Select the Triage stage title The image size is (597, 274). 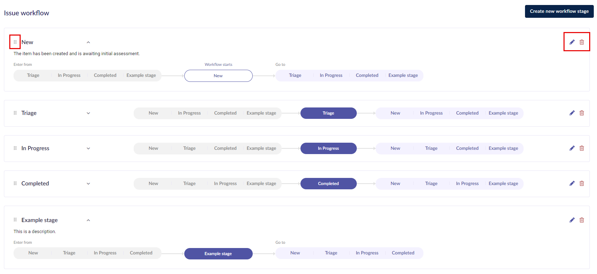29,113
